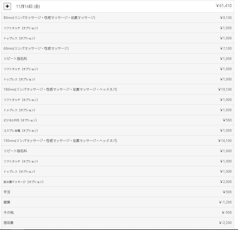The width and height of the screenshot is (238, 230).
Task: Select the 雑費 row label
Action: pyautogui.click(x=7, y=202)
